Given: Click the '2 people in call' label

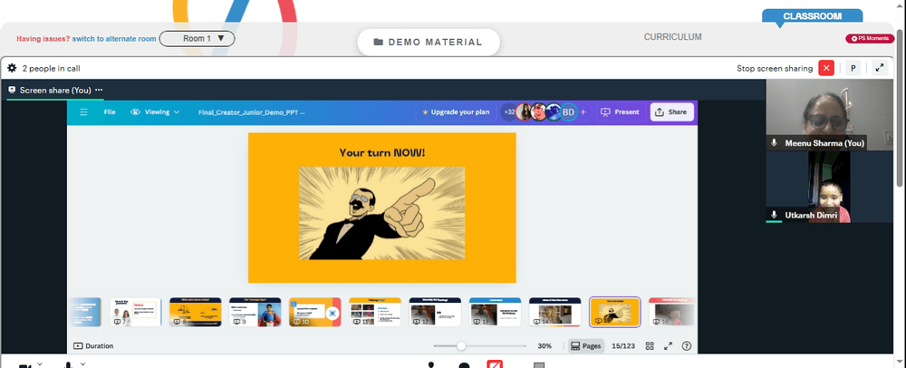Looking at the screenshot, I should (51, 68).
